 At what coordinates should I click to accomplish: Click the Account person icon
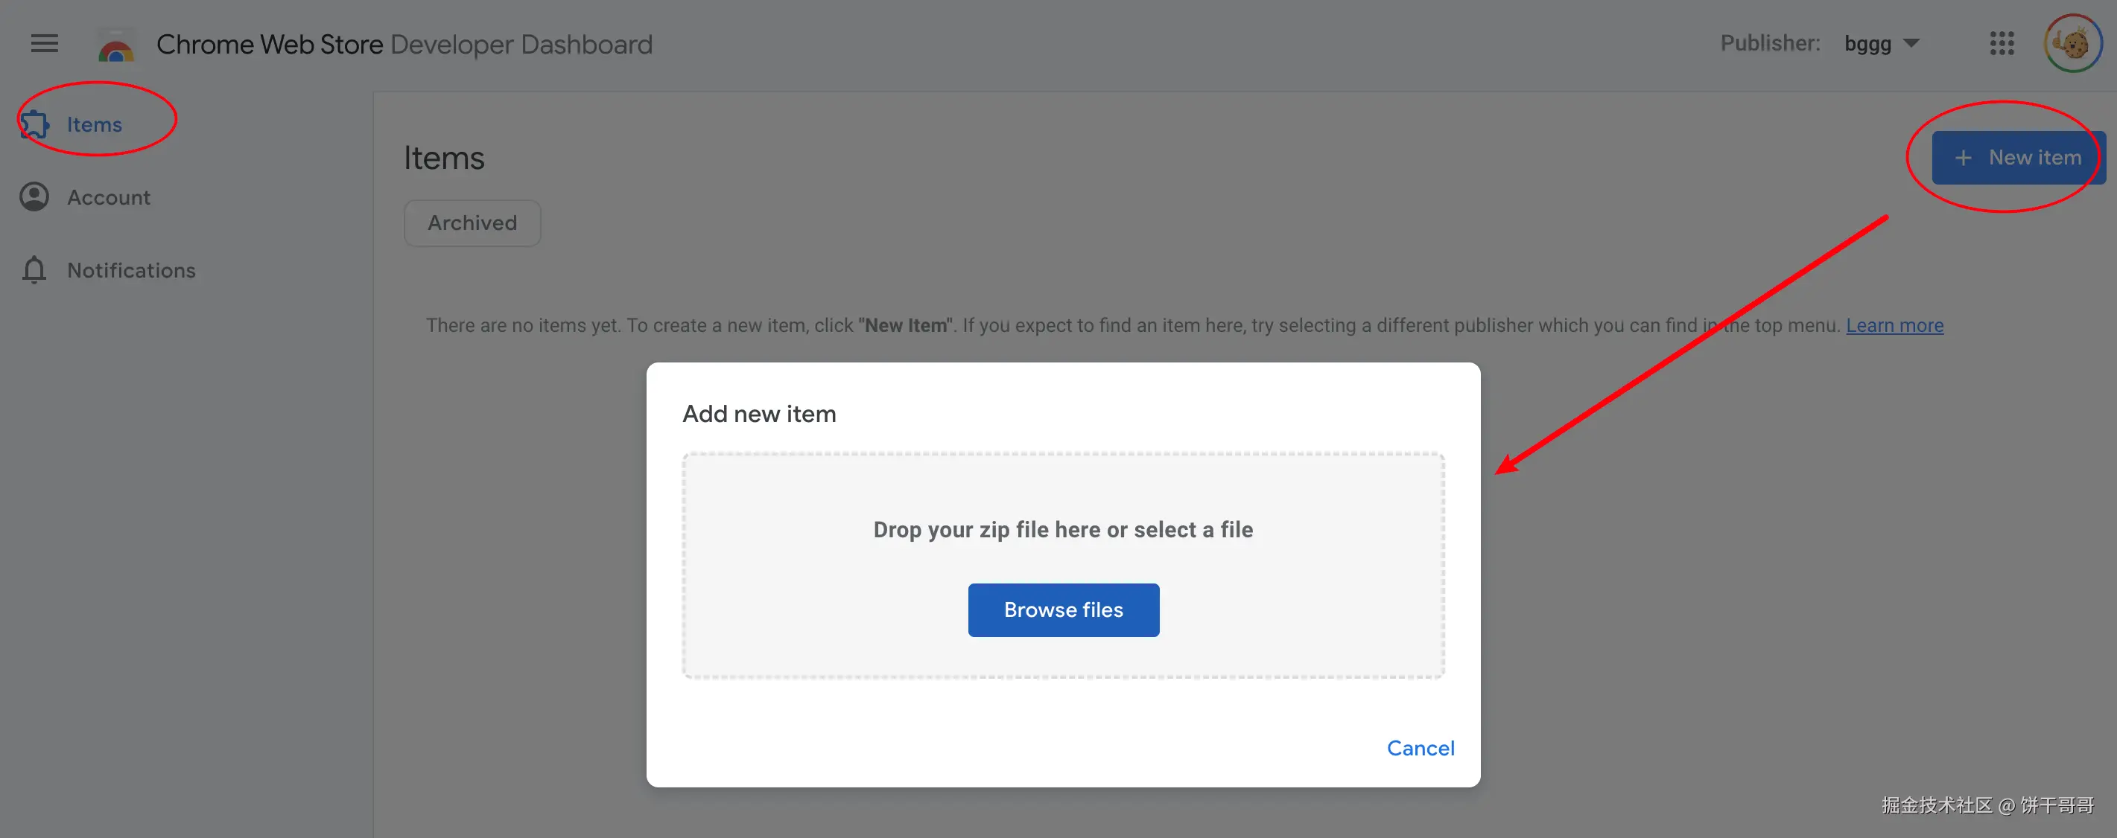click(x=34, y=197)
